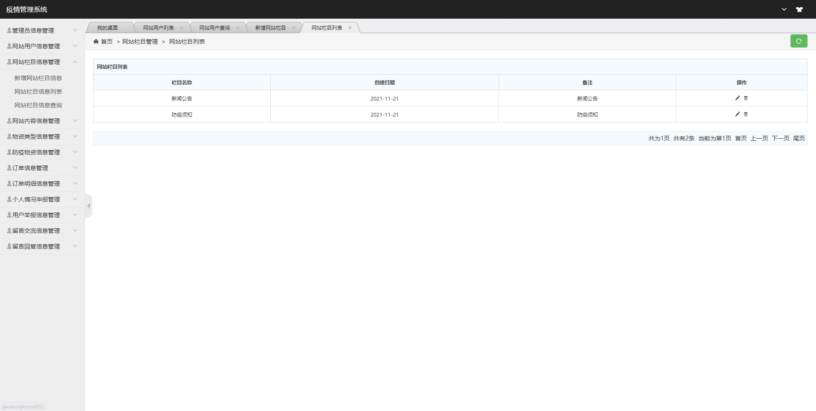Click the 操作 column header
The image size is (816, 411).
coord(742,83)
